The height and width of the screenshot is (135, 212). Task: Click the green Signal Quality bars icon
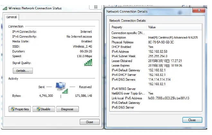pyautogui.click(x=88, y=62)
